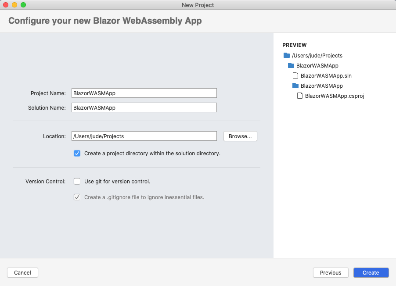Open the Browse... location picker
396x286 pixels.
(x=240, y=136)
